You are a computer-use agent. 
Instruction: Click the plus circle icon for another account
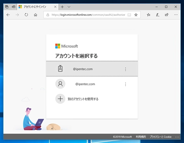pyautogui.click(x=60, y=99)
